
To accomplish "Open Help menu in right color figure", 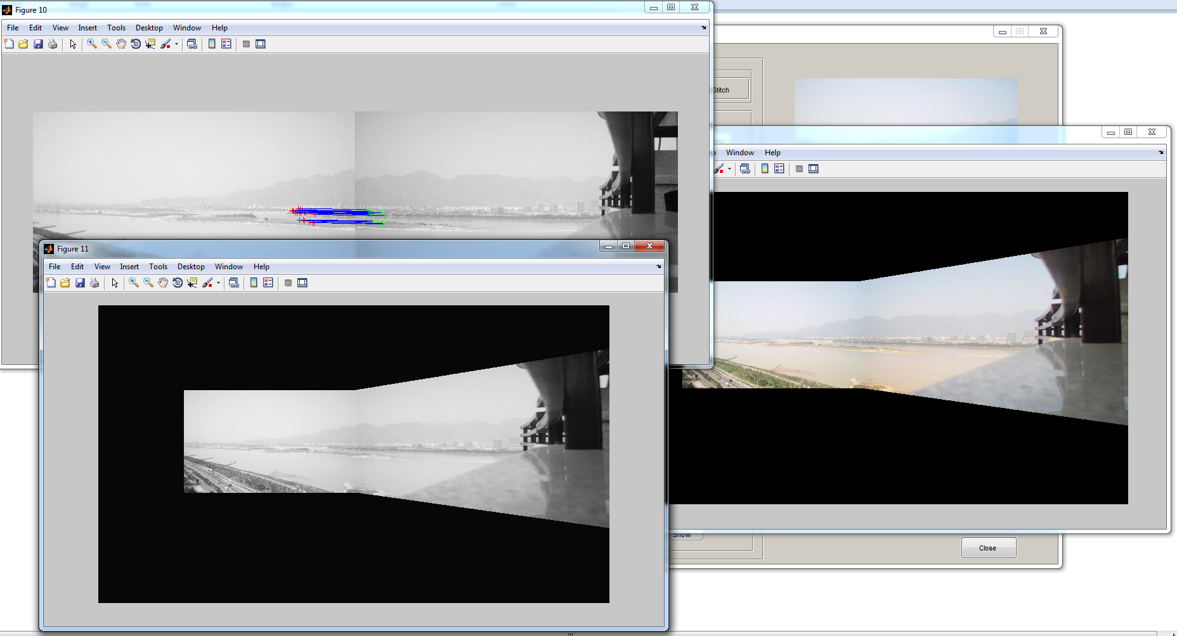I will pyautogui.click(x=772, y=153).
